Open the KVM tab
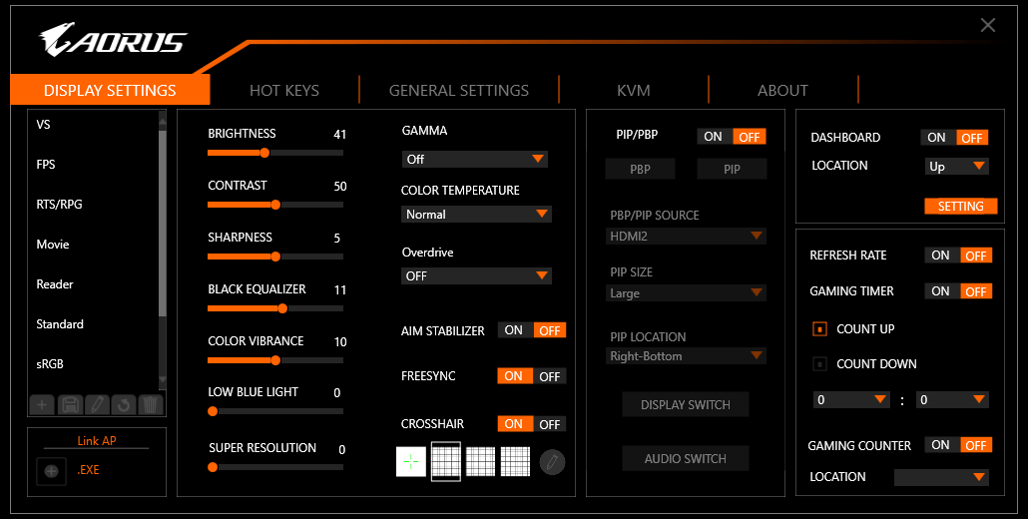1028x519 pixels. [634, 91]
